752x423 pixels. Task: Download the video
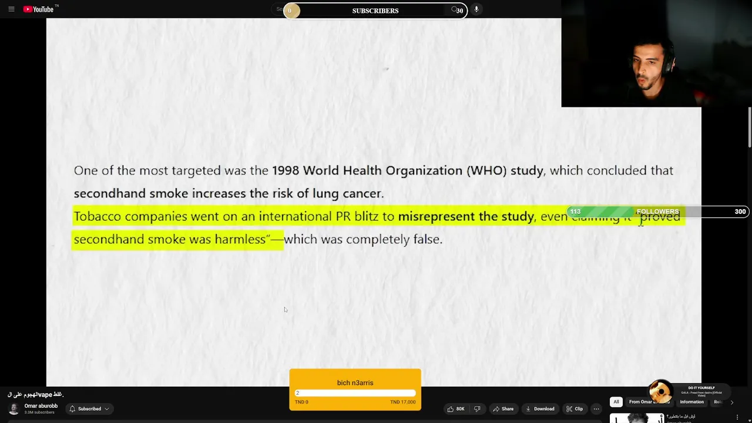540,409
